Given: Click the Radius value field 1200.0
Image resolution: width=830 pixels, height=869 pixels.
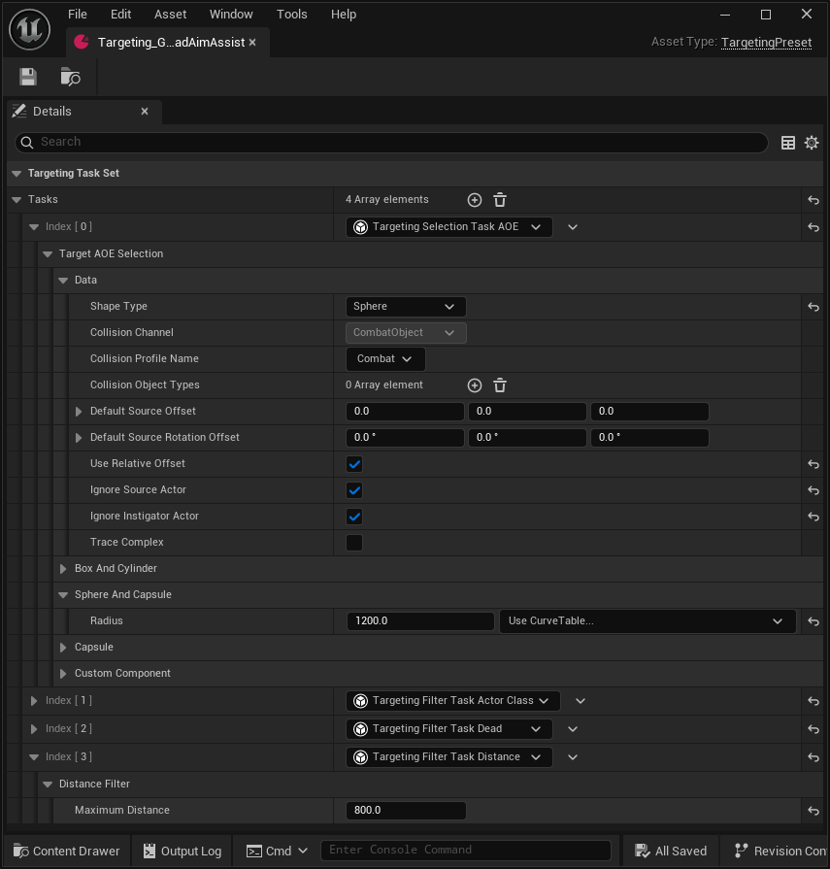Looking at the screenshot, I should [420, 621].
